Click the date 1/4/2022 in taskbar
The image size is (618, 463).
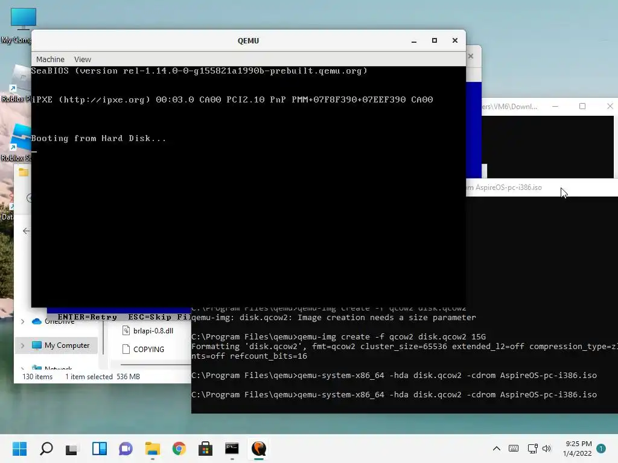click(578, 453)
